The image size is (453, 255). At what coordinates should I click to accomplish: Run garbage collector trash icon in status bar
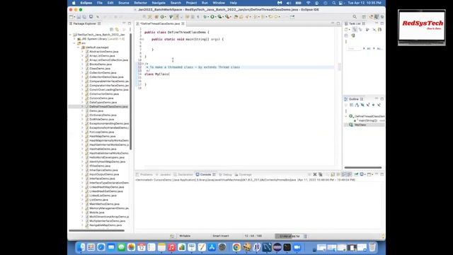[x=306, y=236]
